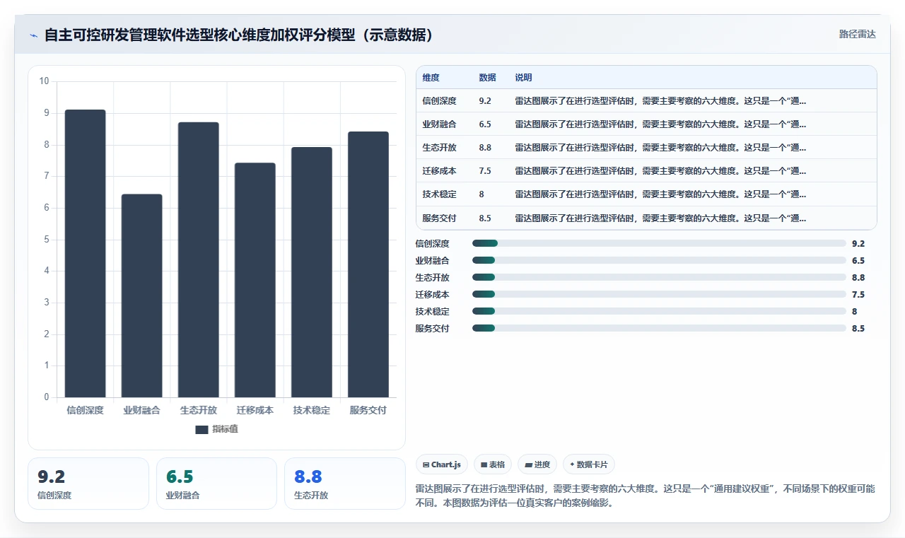Click the 信创深度 progress bar
Image resolution: width=905 pixels, height=538 pixels.
point(659,243)
